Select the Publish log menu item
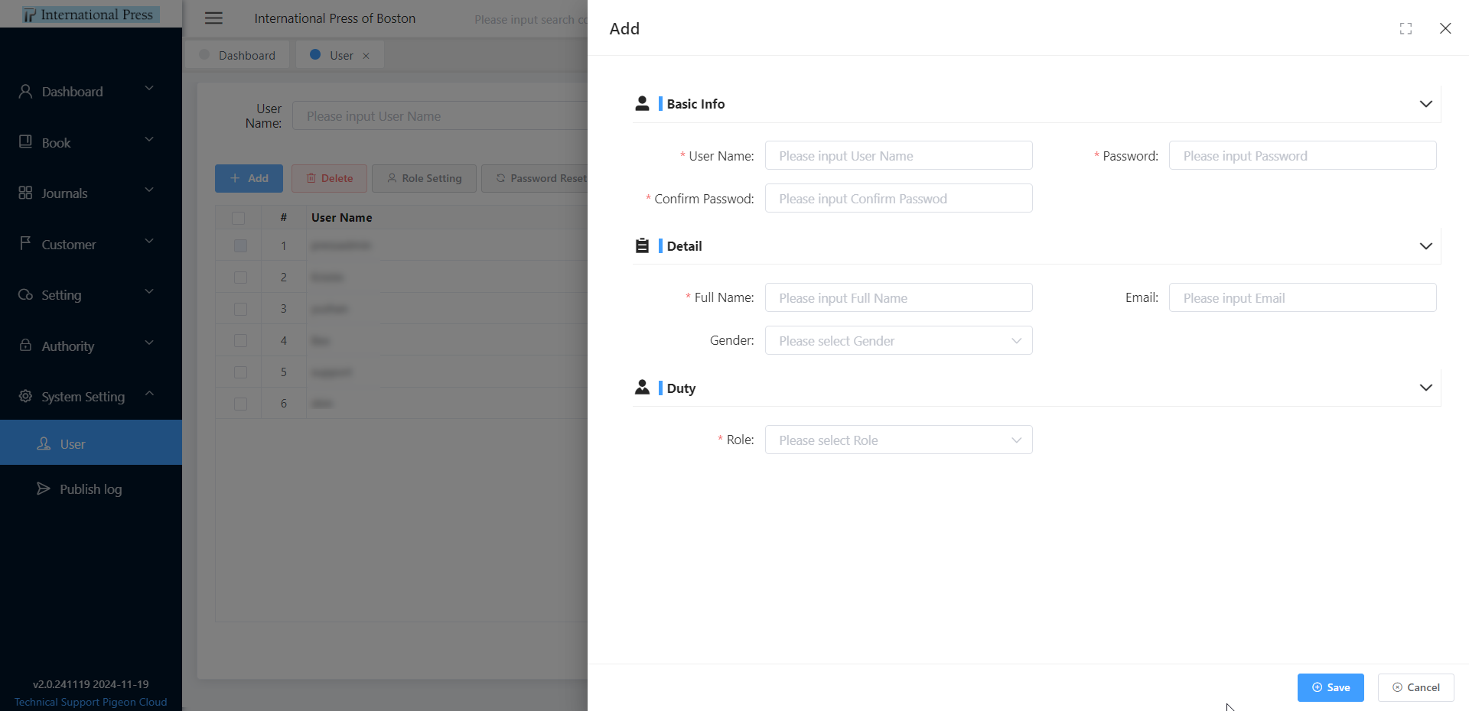Image resolution: width=1469 pixels, height=711 pixels. [91, 489]
